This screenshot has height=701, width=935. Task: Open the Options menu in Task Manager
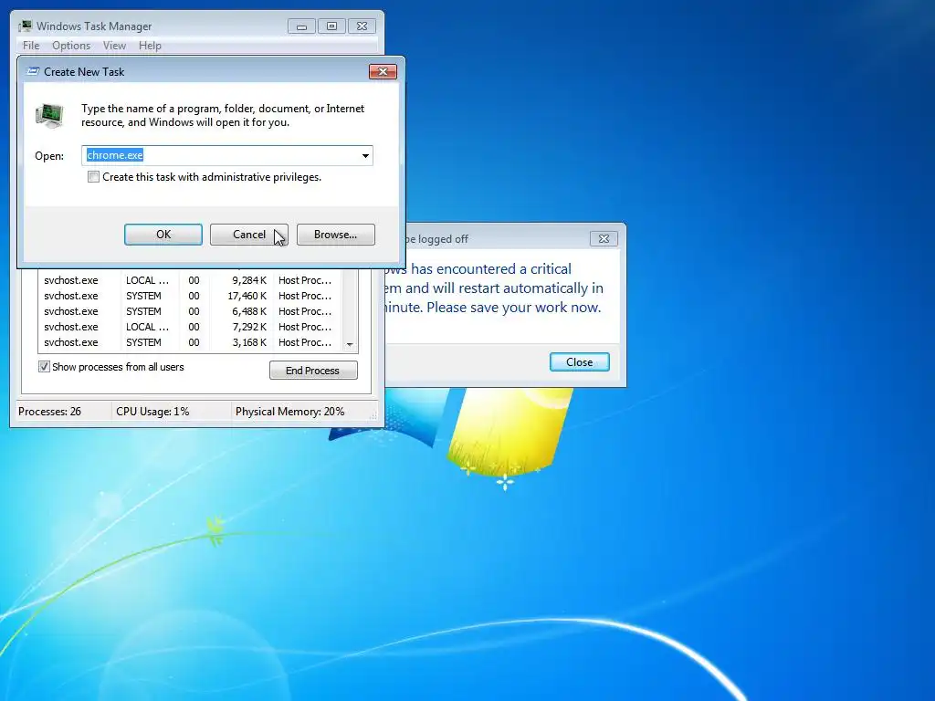71,46
